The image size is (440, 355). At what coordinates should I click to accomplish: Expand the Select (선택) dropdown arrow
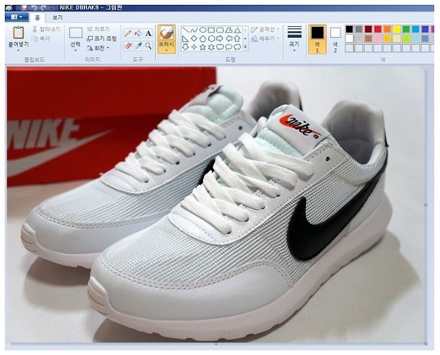(x=76, y=51)
